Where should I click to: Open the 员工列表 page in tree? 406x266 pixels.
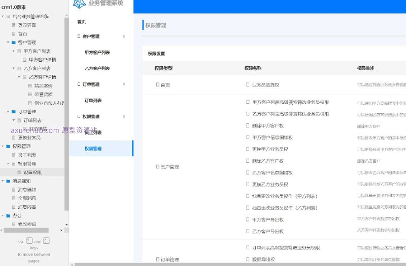coord(27,155)
